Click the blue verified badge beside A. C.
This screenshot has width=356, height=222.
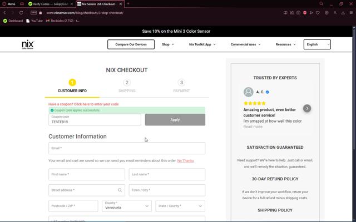point(267,92)
